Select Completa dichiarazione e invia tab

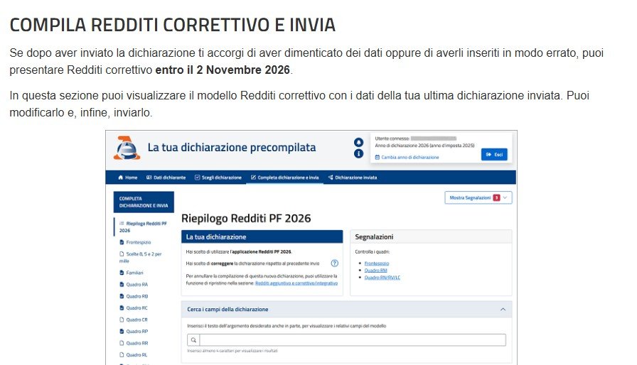(284, 178)
